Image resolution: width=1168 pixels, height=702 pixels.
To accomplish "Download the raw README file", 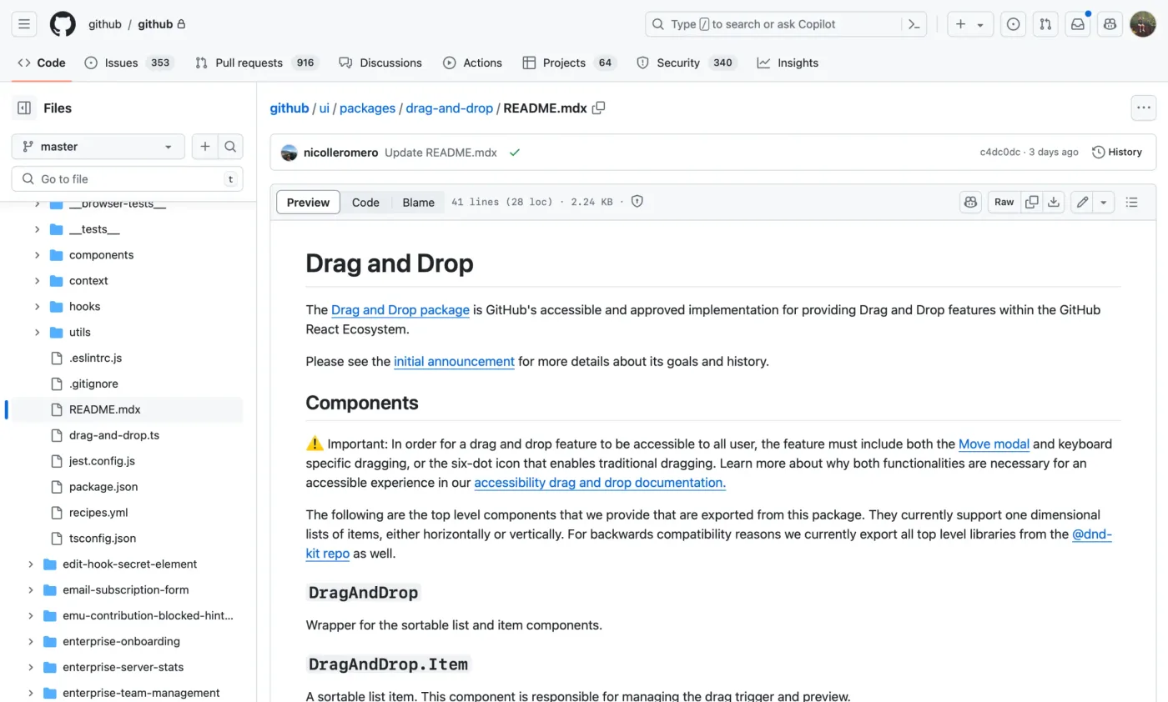I will click(x=1054, y=202).
